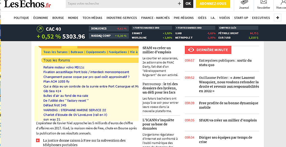
Task: Open the Executives menu section
Action: coord(261,18)
